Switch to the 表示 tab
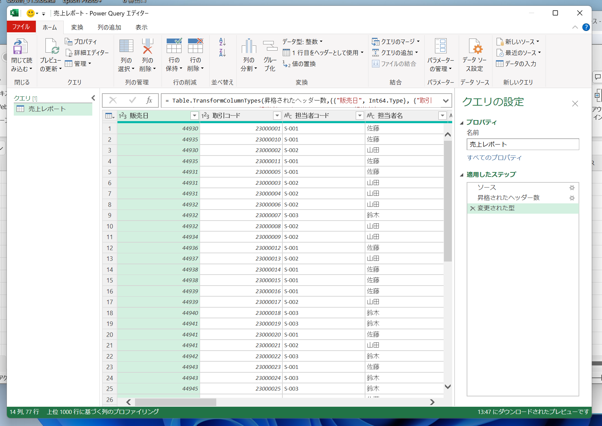The image size is (602, 426). click(x=141, y=27)
